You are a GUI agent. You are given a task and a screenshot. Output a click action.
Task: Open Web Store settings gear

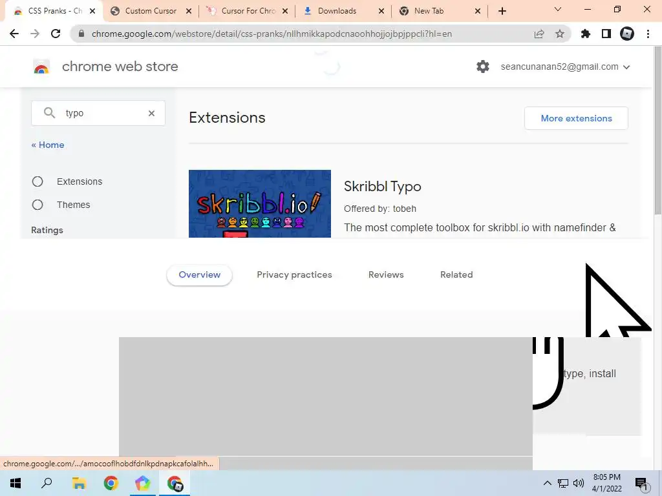[x=482, y=67]
